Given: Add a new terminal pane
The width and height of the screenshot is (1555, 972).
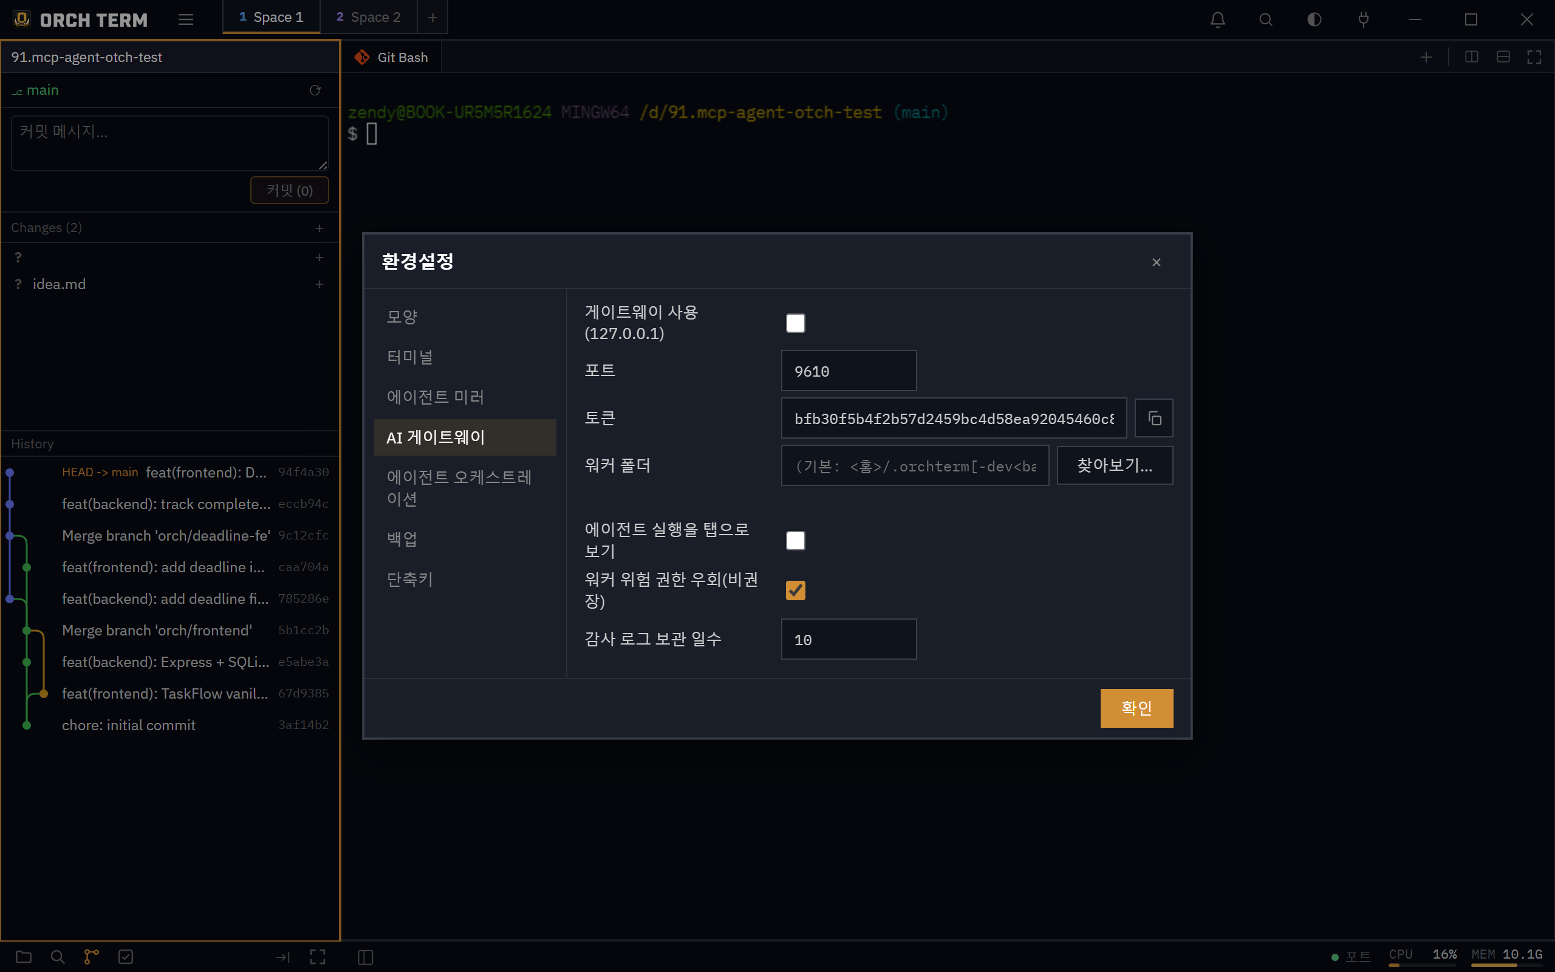Looking at the screenshot, I should (1426, 57).
